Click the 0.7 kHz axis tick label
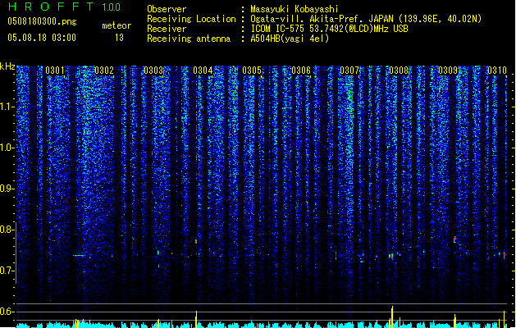The height and width of the screenshot is (328, 516). [x=7, y=271]
